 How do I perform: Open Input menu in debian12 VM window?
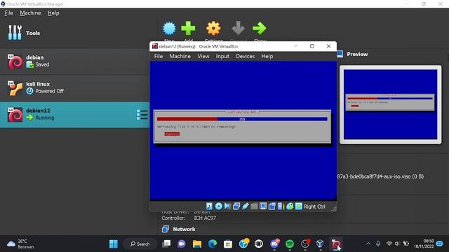(222, 56)
